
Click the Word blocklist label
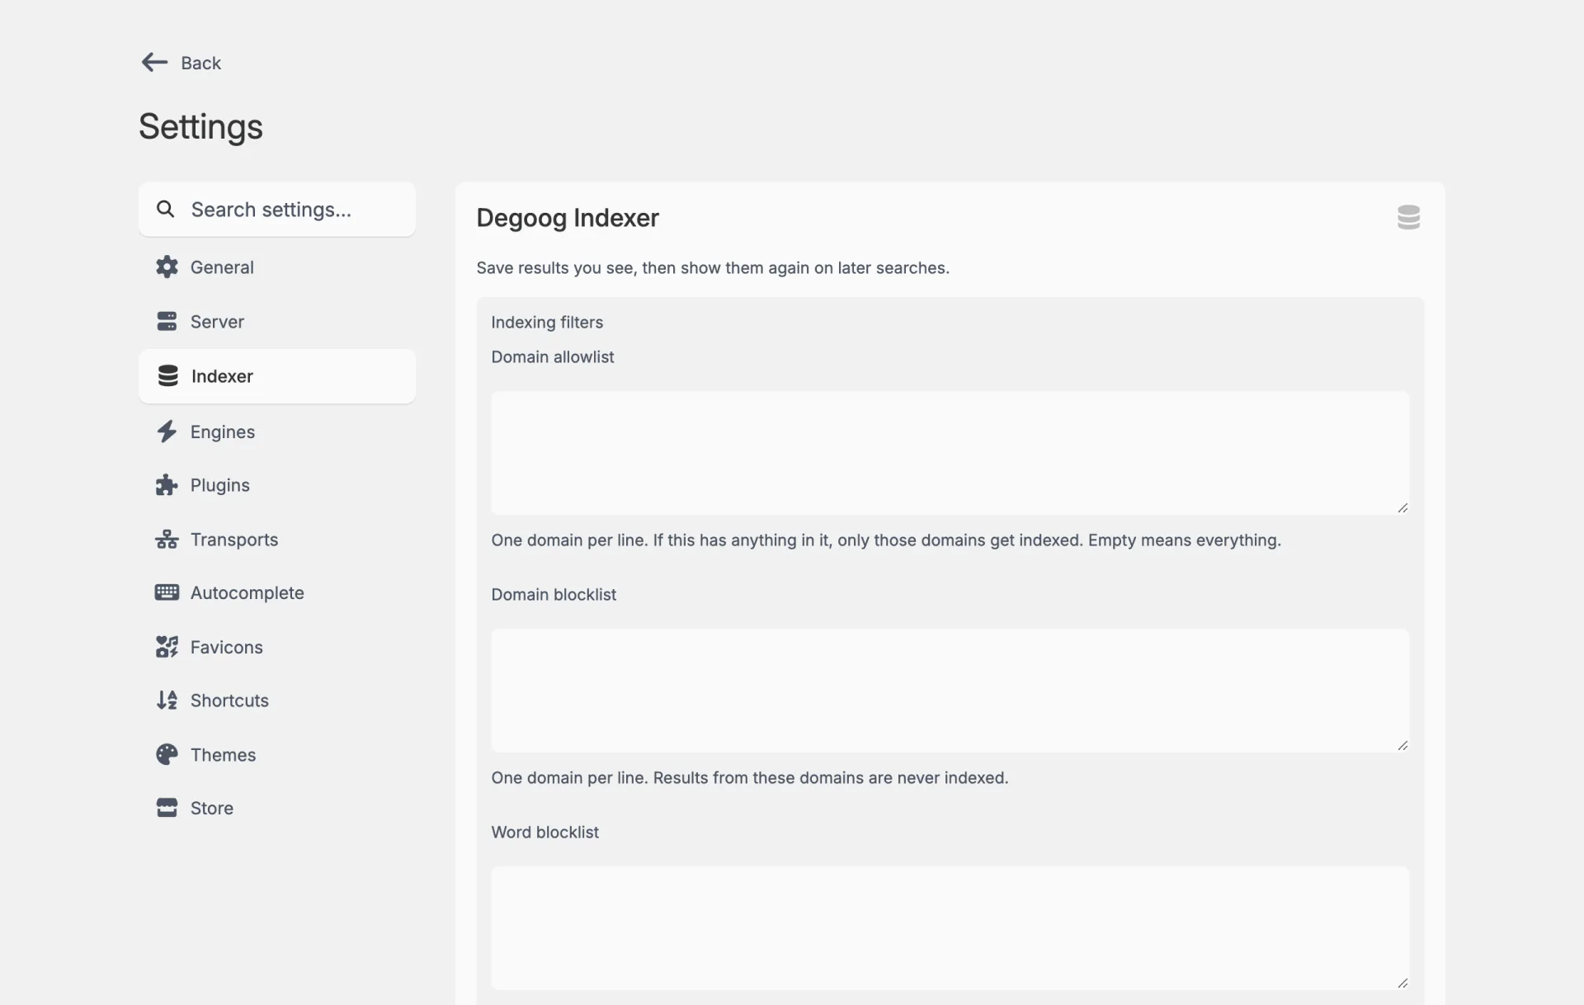click(x=545, y=833)
